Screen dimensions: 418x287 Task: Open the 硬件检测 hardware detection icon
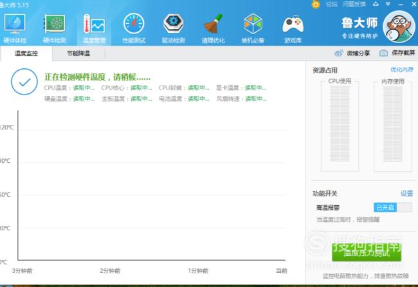point(55,24)
